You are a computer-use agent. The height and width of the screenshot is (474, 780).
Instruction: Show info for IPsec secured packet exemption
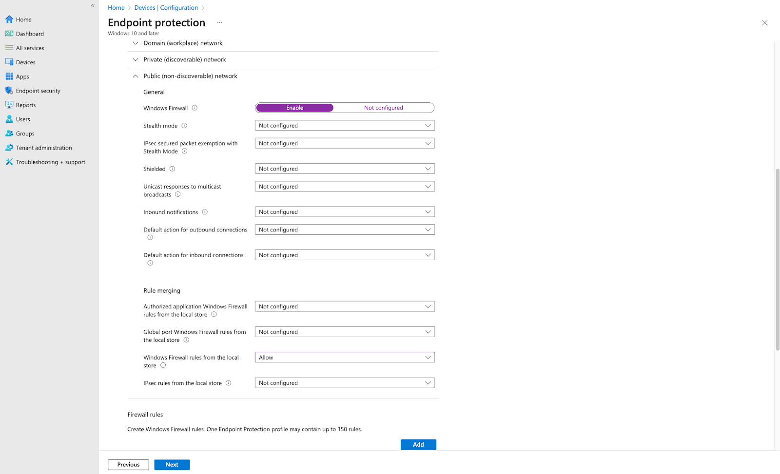pyautogui.click(x=184, y=151)
